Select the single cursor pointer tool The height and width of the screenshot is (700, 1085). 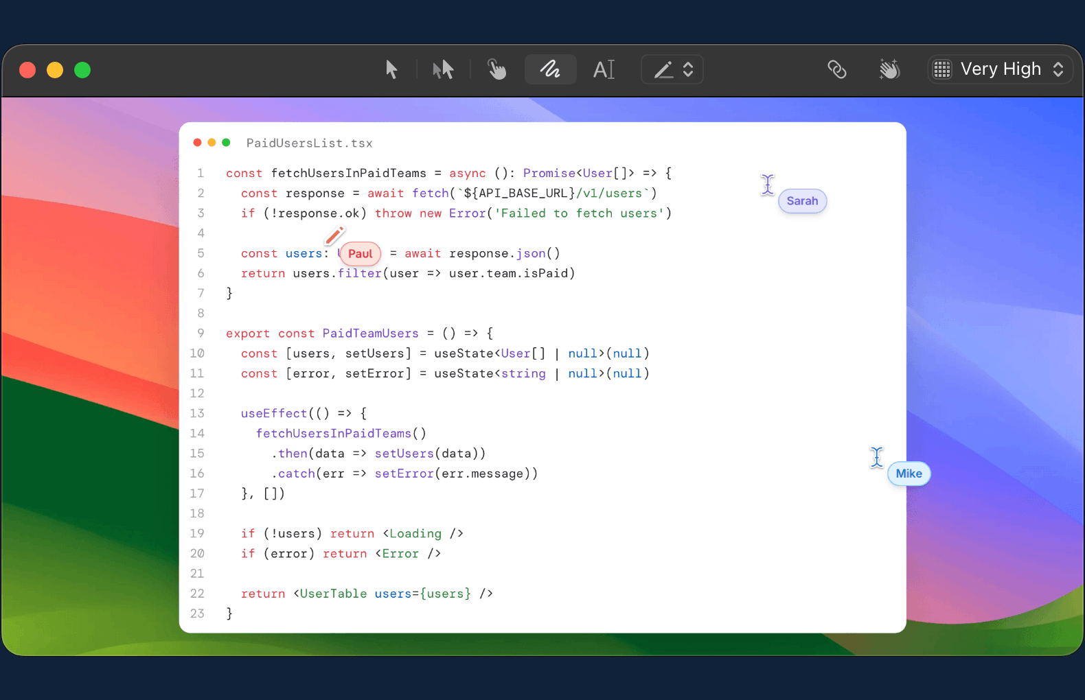click(x=391, y=69)
